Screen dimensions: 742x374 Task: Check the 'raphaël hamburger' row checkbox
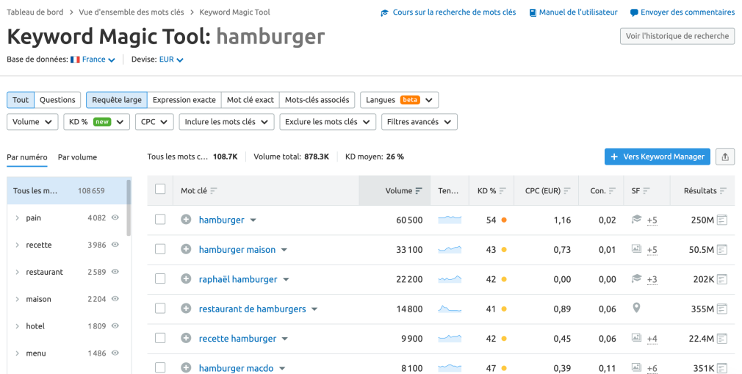click(x=160, y=278)
